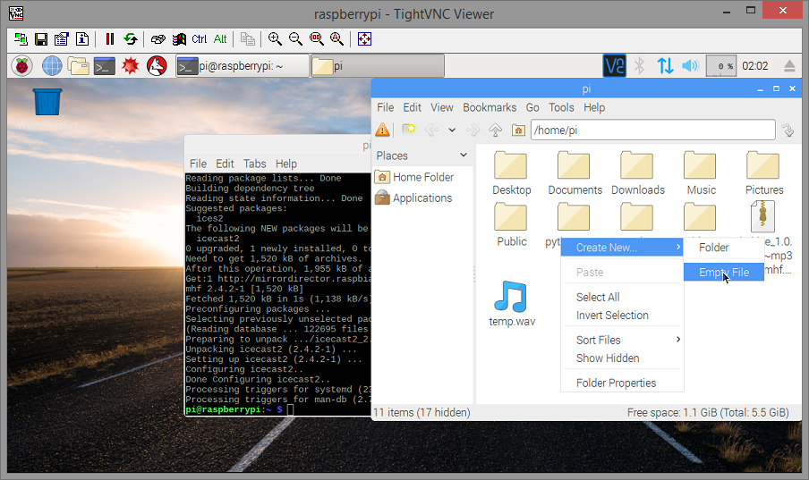
Task: Click the go/jump icon beside path bar
Action: tap(788, 130)
